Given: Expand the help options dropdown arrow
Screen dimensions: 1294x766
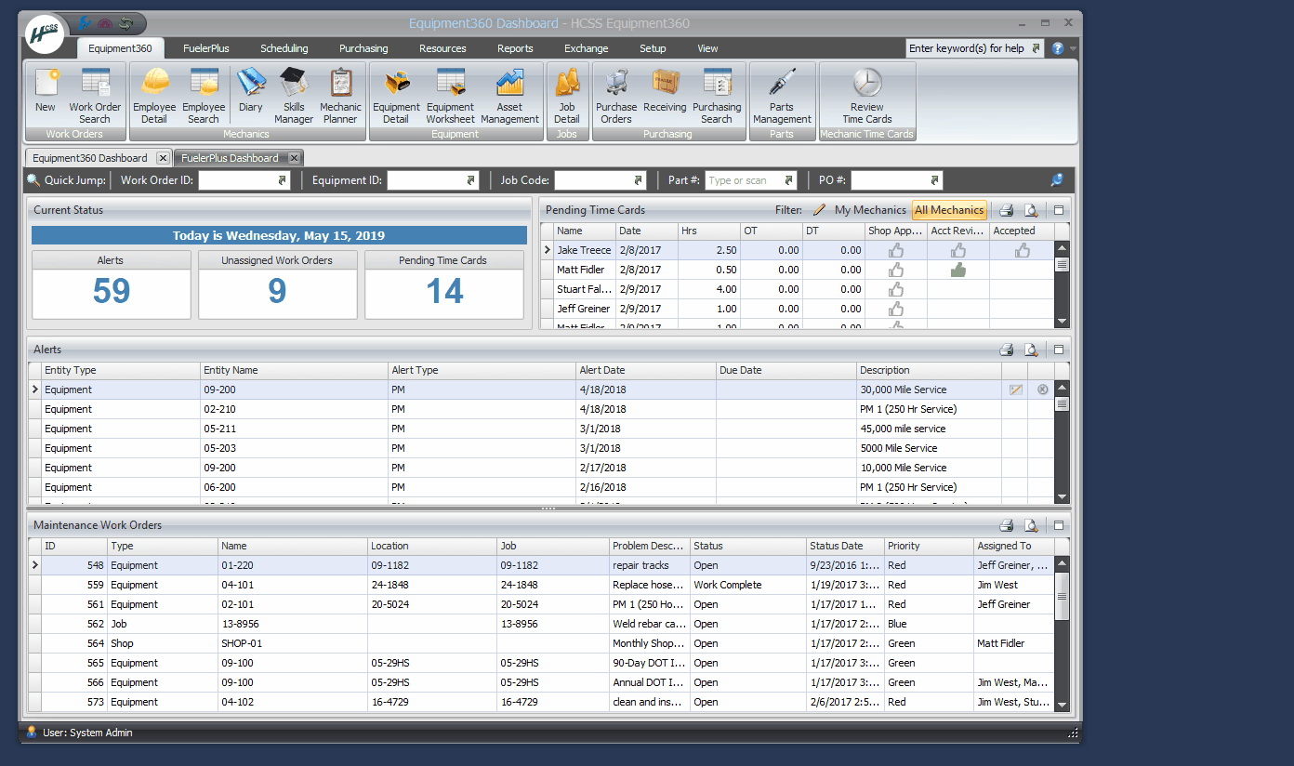Looking at the screenshot, I should click(x=1074, y=48).
